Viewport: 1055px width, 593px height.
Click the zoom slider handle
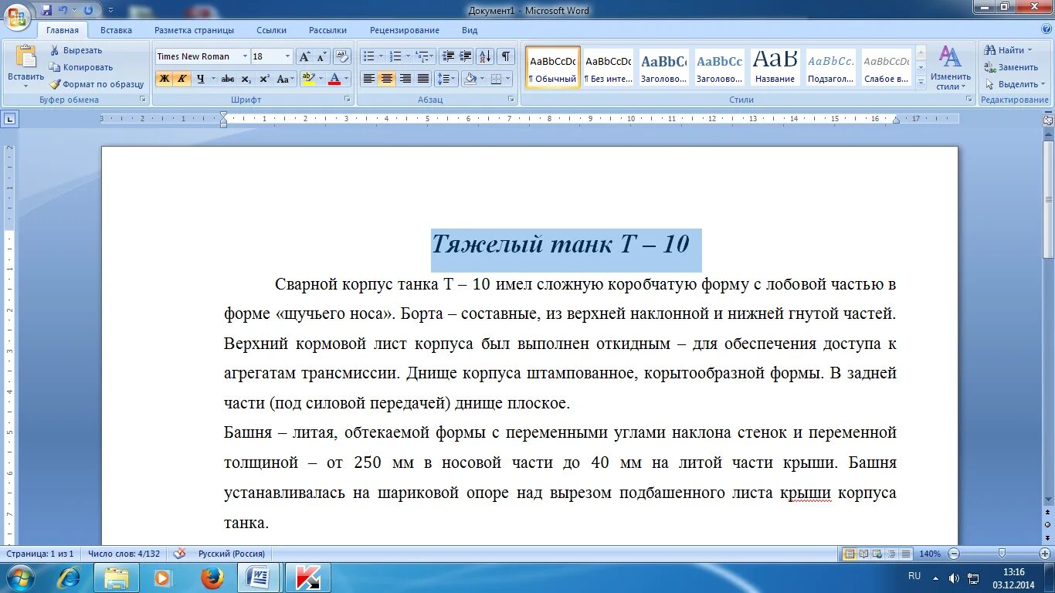pos(1002,554)
